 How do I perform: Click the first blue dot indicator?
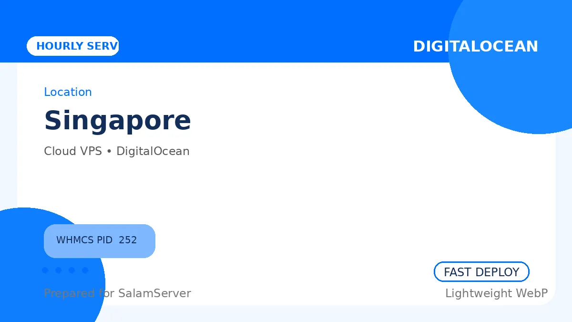pyautogui.click(x=45, y=270)
